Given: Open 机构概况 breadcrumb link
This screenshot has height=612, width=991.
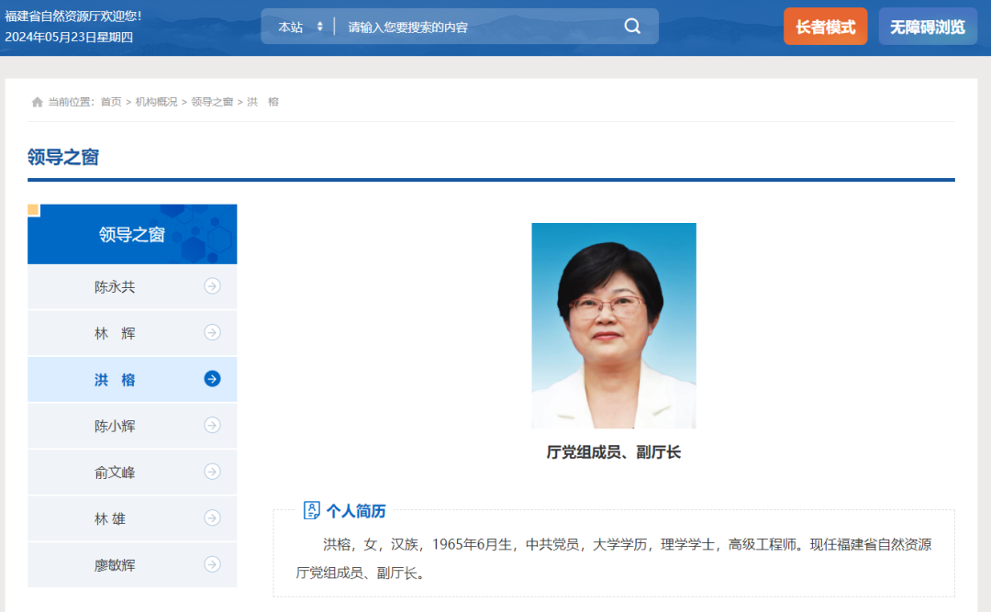Looking at the screenshot, I should pos(156,102).
